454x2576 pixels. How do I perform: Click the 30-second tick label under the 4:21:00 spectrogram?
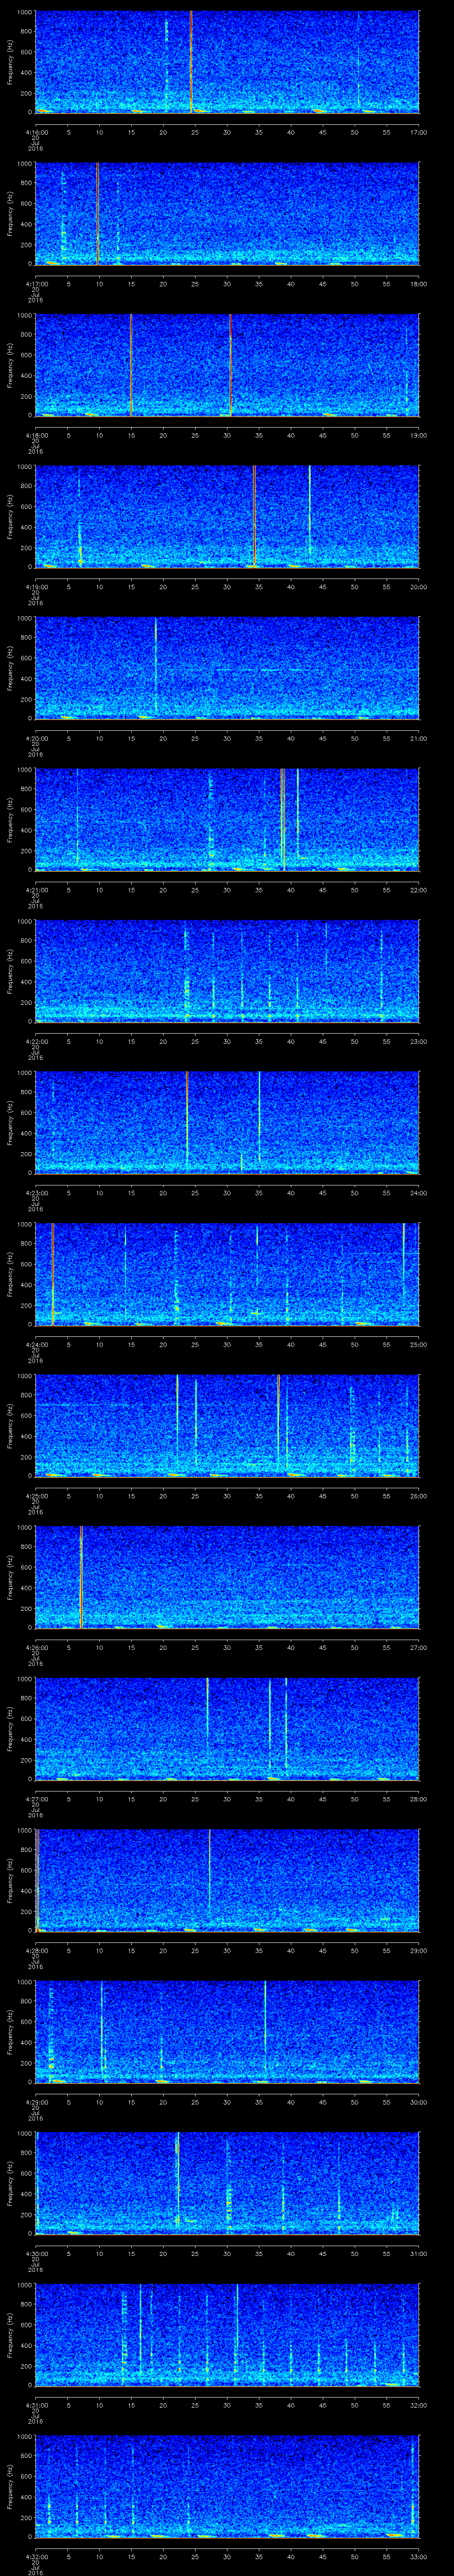tap(227, 890)
